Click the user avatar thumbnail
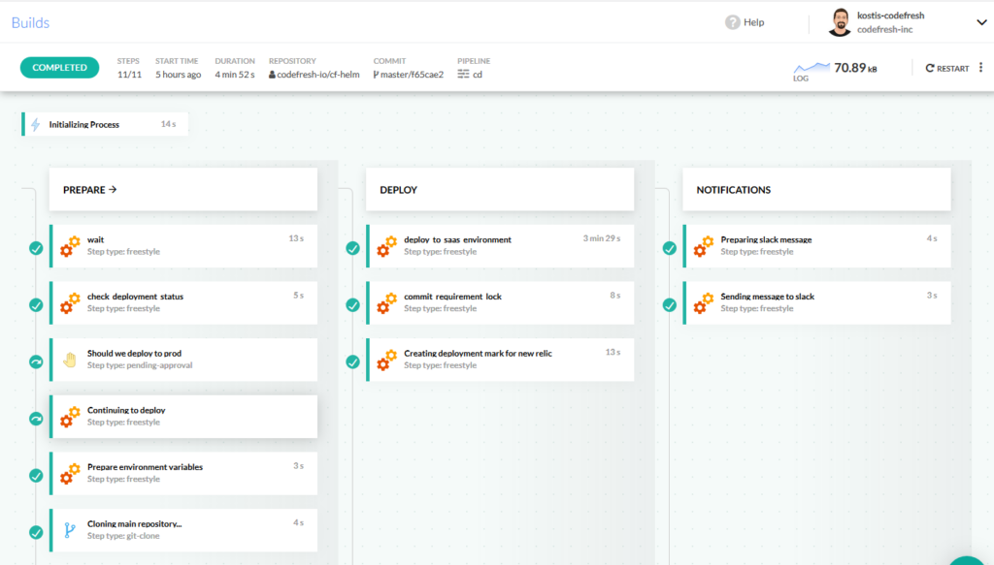 pyautogui.click(x=843, y=20)
